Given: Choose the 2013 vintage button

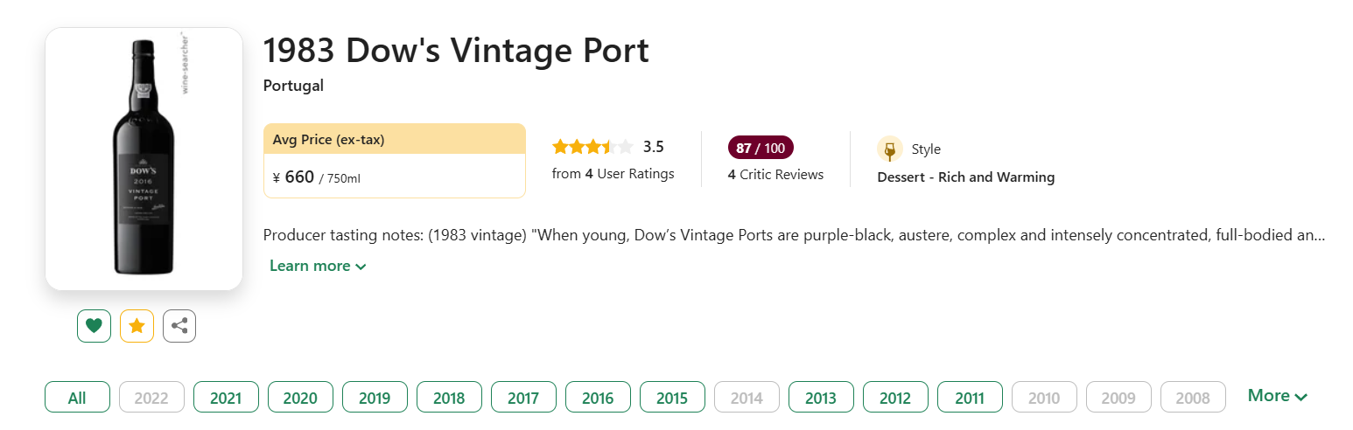Looking at the screenshot, I should coord(821,398).
